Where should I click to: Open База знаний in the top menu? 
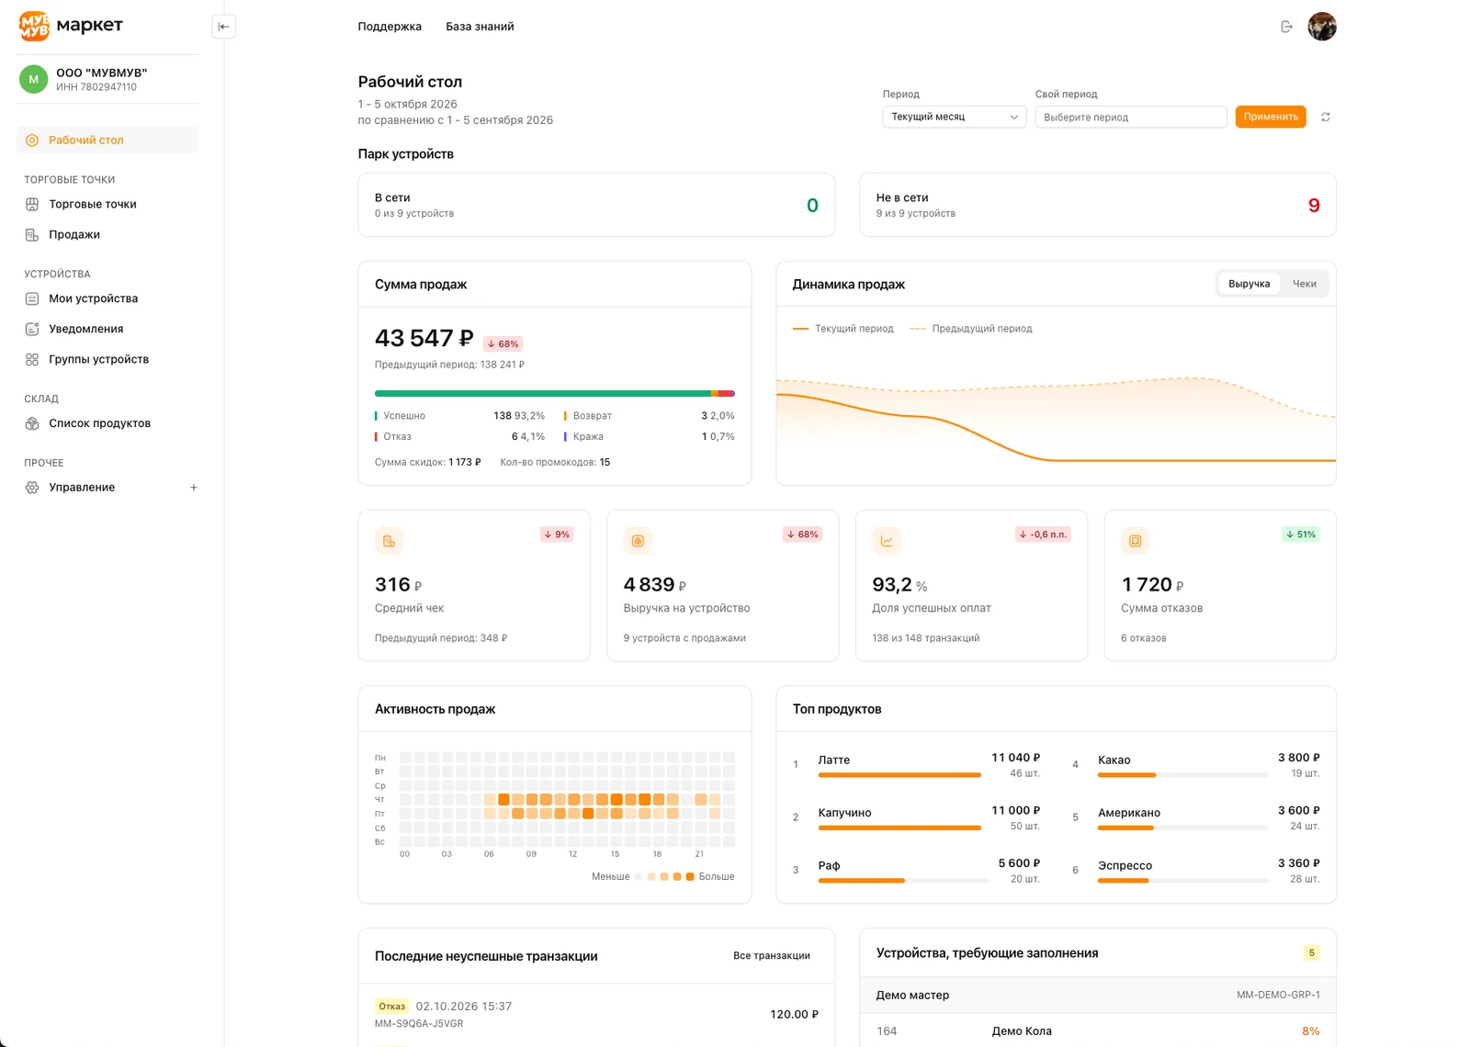pyautogui.click(x=480, y=27)
